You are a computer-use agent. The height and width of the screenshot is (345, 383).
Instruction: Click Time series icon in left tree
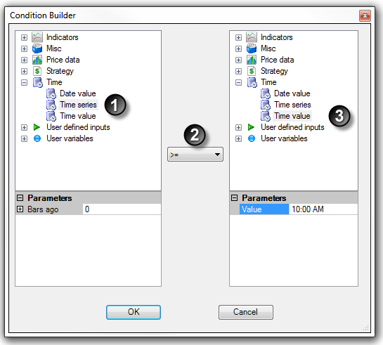51,105
